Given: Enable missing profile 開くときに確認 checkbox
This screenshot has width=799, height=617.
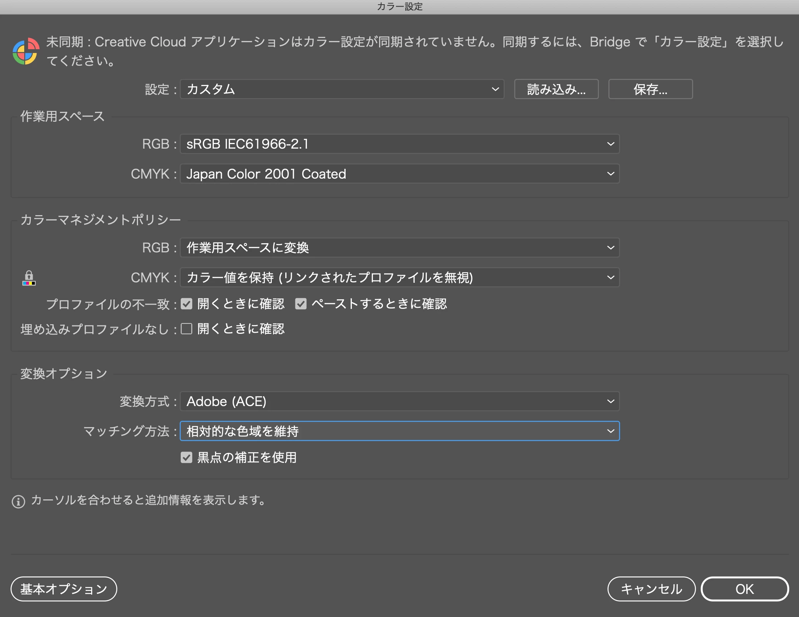Looking at the screenshot, I should pyautogui.click(x=186, y=329).
